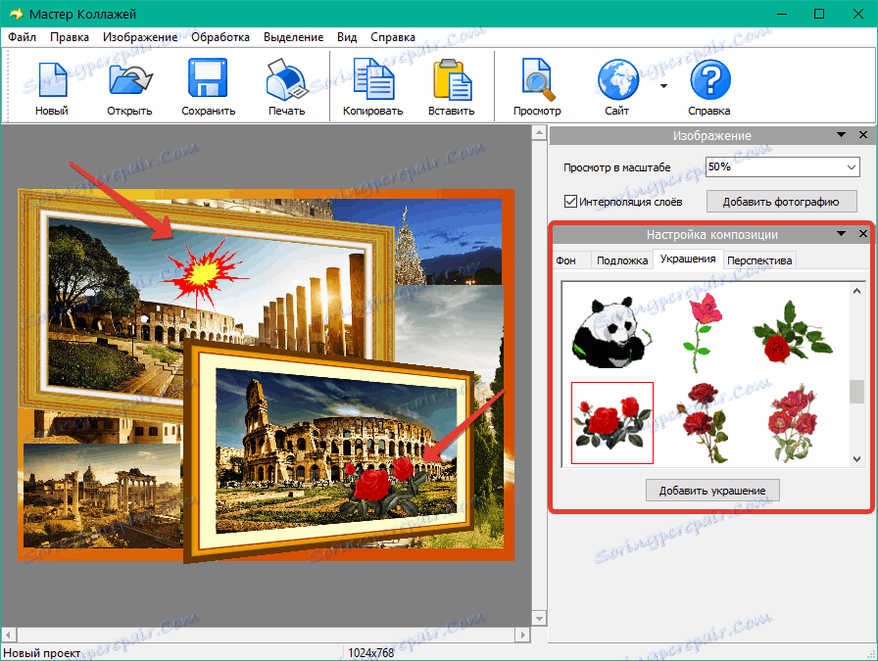Switch to the Фон tab
The width and height of the screenshot is (878, 661).
pos(566,260)
